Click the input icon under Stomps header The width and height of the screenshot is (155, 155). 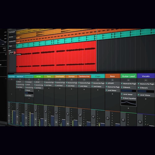click(71, 80)
